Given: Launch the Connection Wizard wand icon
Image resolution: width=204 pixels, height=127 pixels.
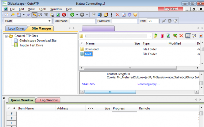Looking at the screenshot, I should (13, 15).
